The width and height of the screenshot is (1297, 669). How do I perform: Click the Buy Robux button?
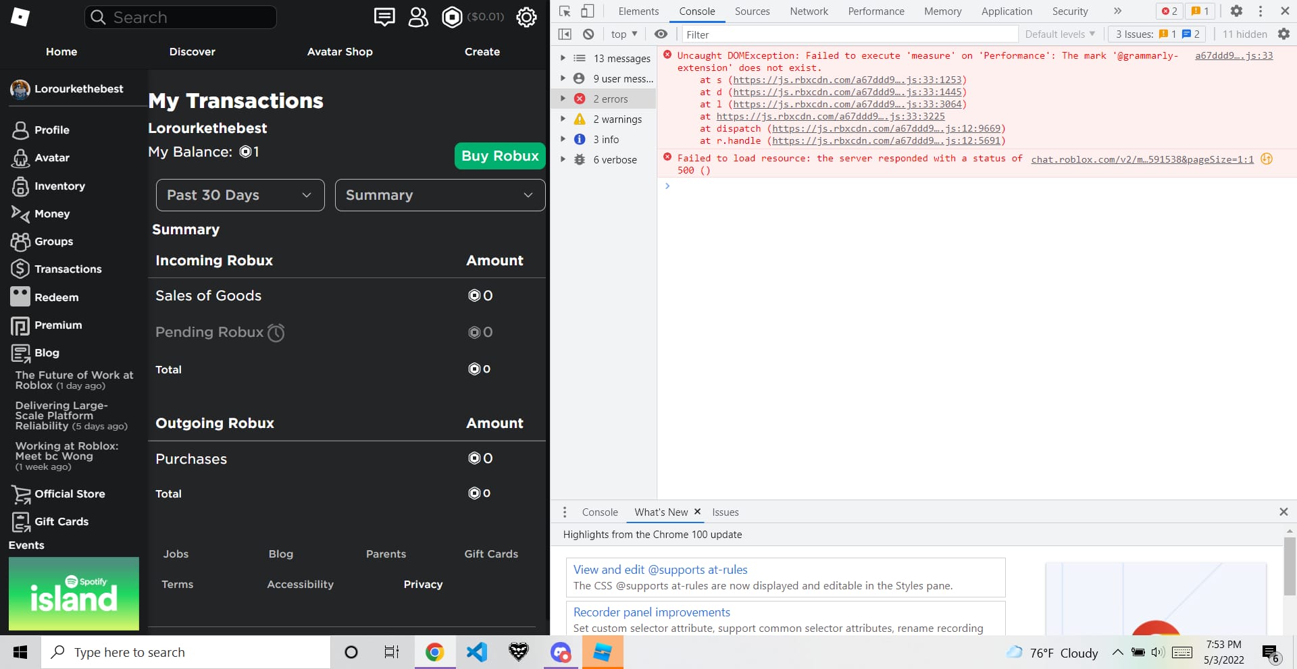point(500,156)
